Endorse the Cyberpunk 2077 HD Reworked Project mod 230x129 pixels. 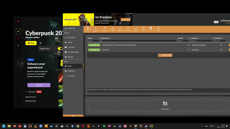tap(221, 45)
